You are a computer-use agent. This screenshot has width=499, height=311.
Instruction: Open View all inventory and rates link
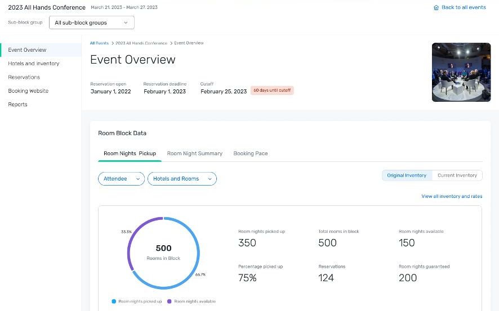point(452,196)
